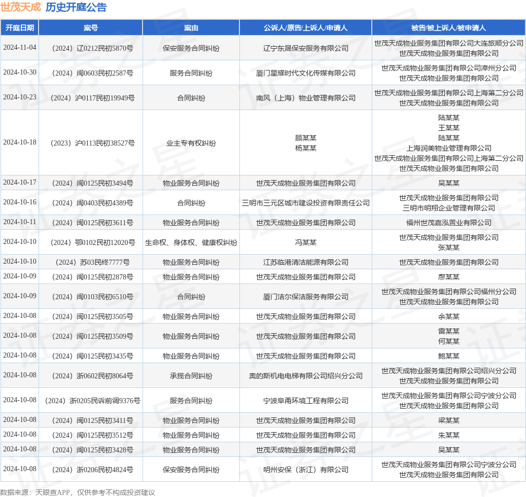This screenshot has width=526, height=497.
Task: Click the 案号 column header
Action: pyautogui.click(x=91, y=28)
